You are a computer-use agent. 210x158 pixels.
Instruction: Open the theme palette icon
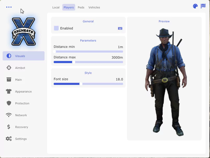pos(195,6)
